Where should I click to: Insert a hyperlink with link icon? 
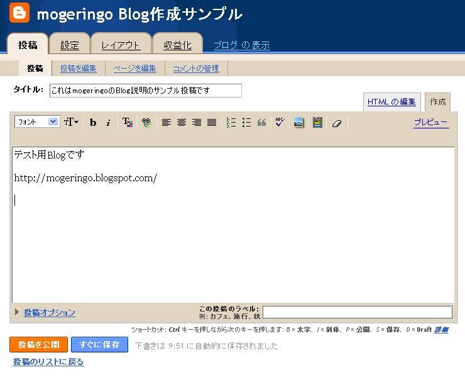[x=146, y=122]
